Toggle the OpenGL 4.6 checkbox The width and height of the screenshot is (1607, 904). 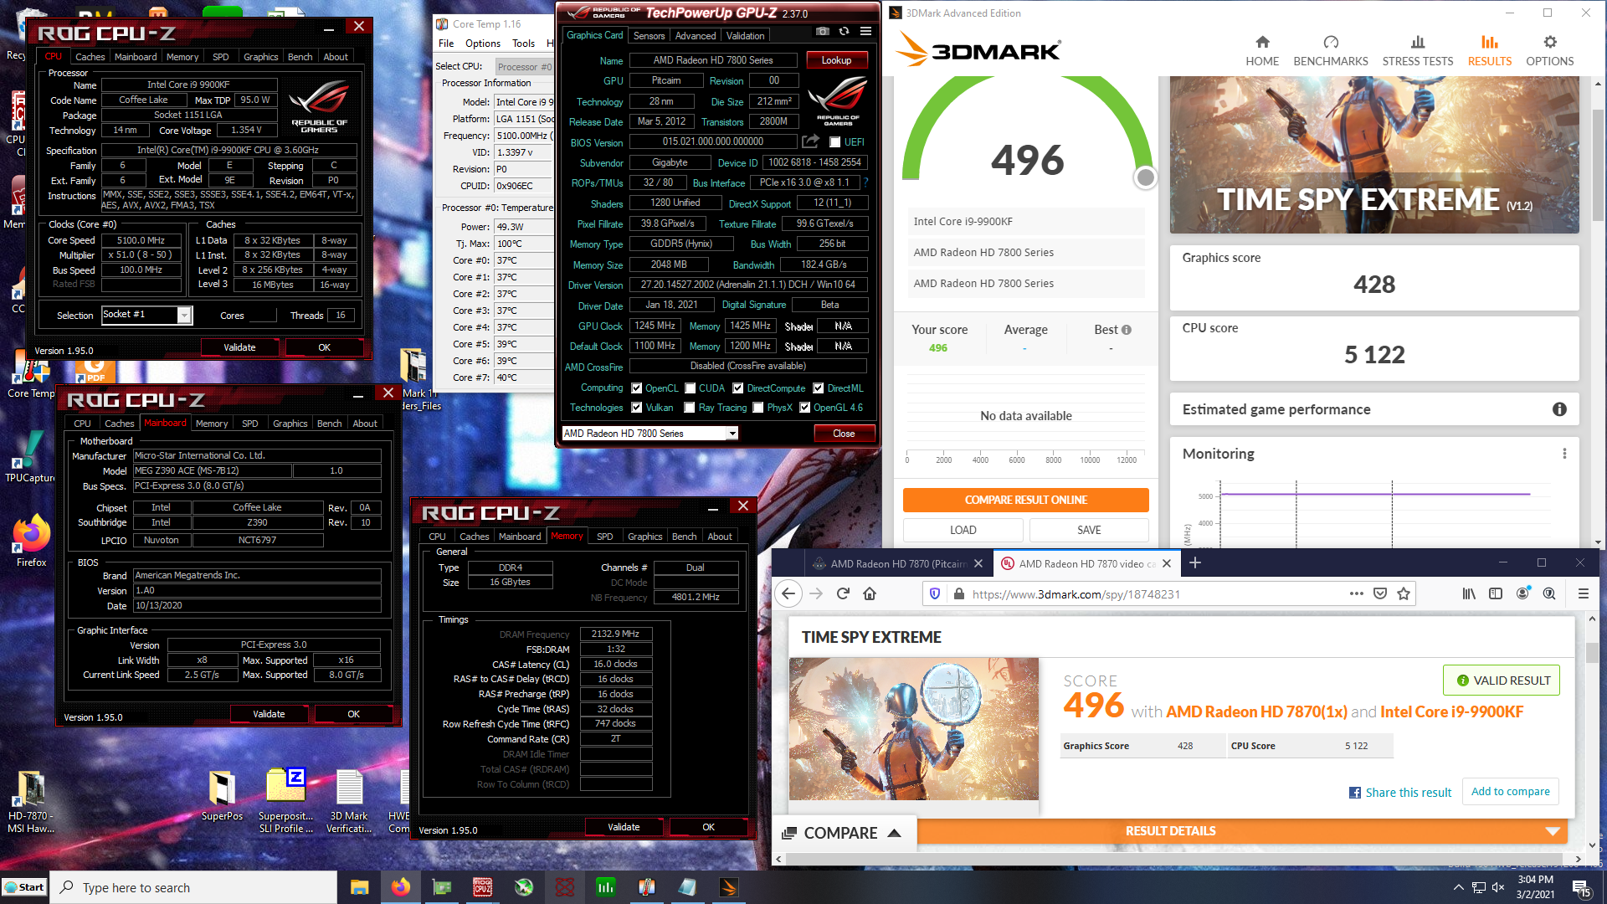pyautogui.click(x=805, y=408)
